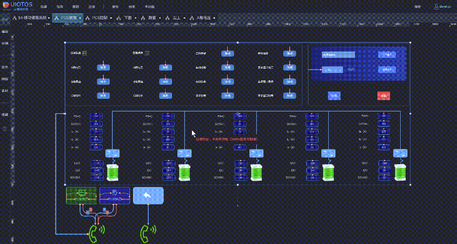Image resolution: width=457 pixels, height=244 pixels.
Task: Open the 图标 sidebar panel
Action: point(5,79)
